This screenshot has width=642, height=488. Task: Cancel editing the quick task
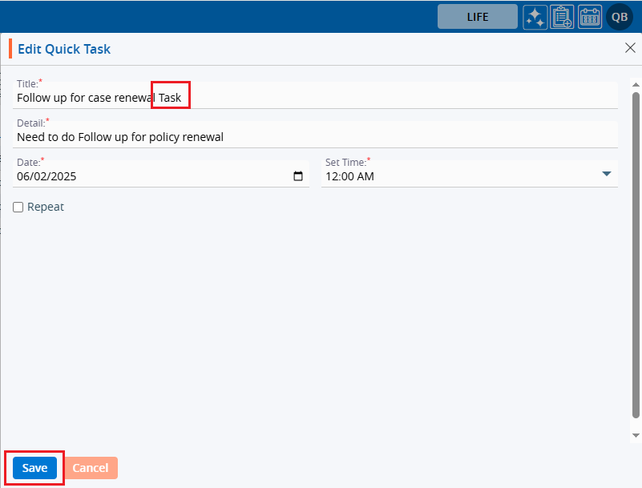pyautogui.click(x=91, y=468)
